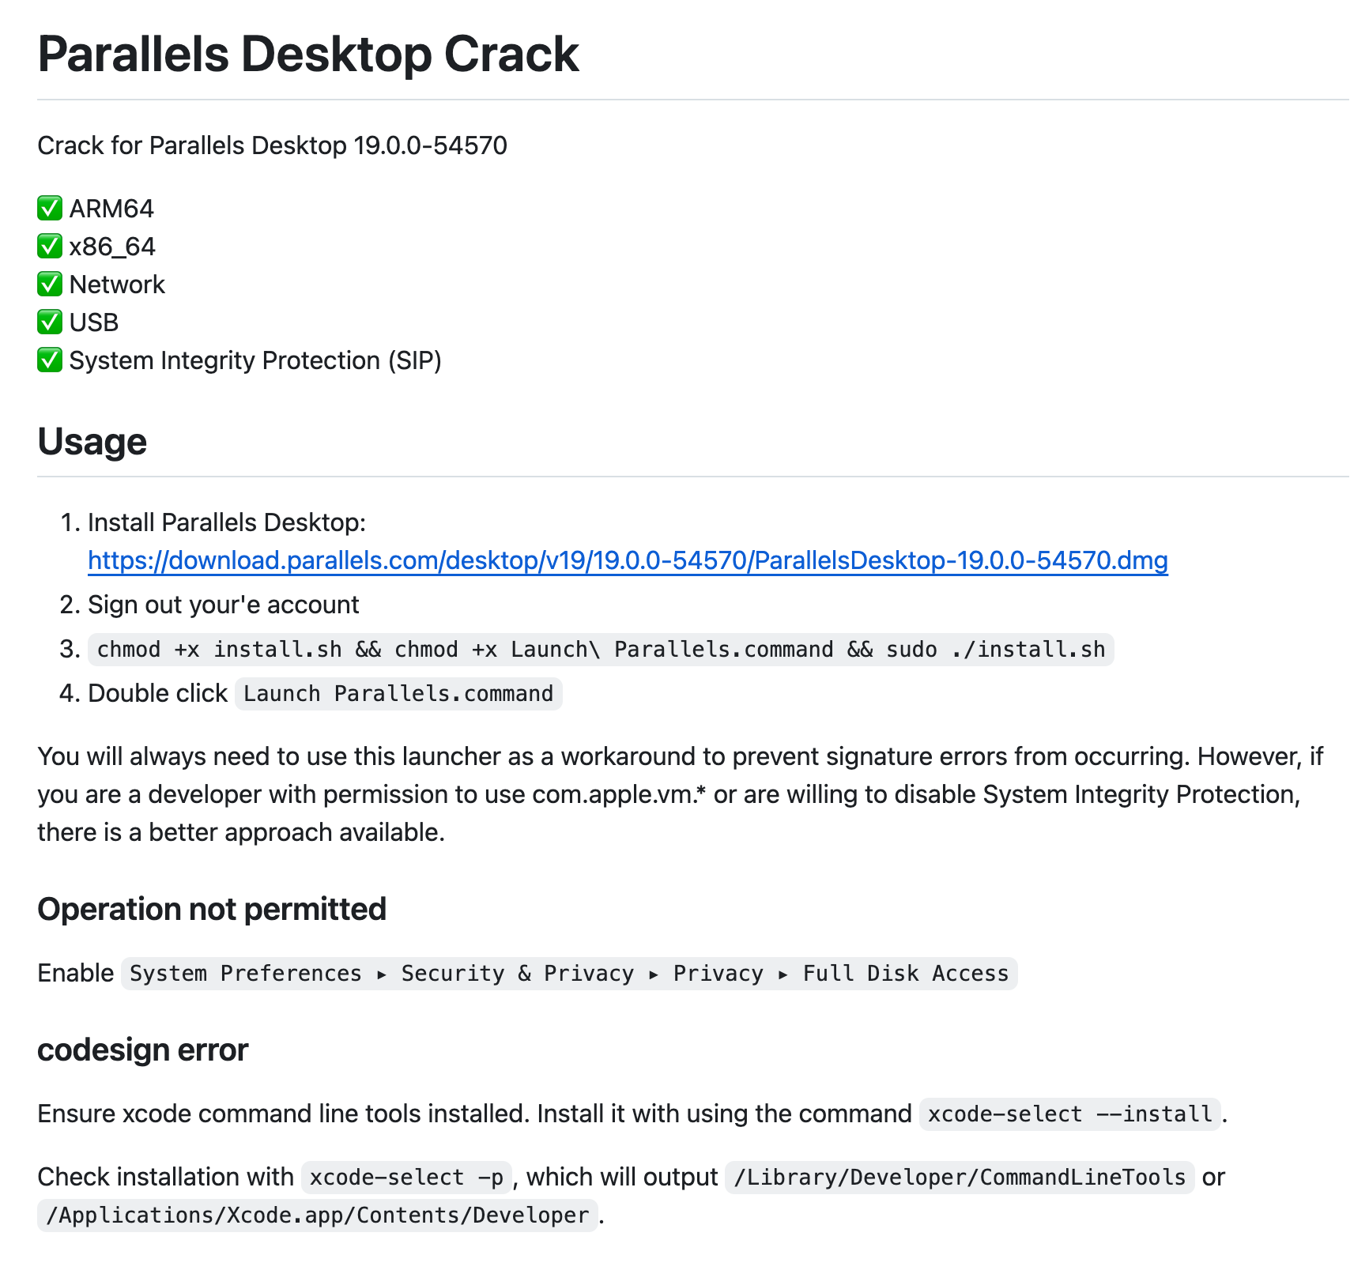Click the 'You will always need to use this launcher' paragraph
Screen dimensions: 1369x1274
click(681, 794)
